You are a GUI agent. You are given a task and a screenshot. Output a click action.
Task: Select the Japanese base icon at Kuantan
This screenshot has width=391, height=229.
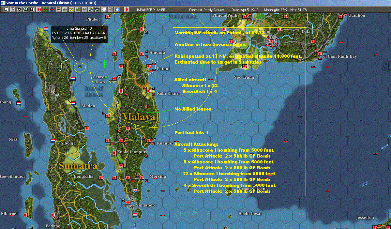(x=149, y=141)
